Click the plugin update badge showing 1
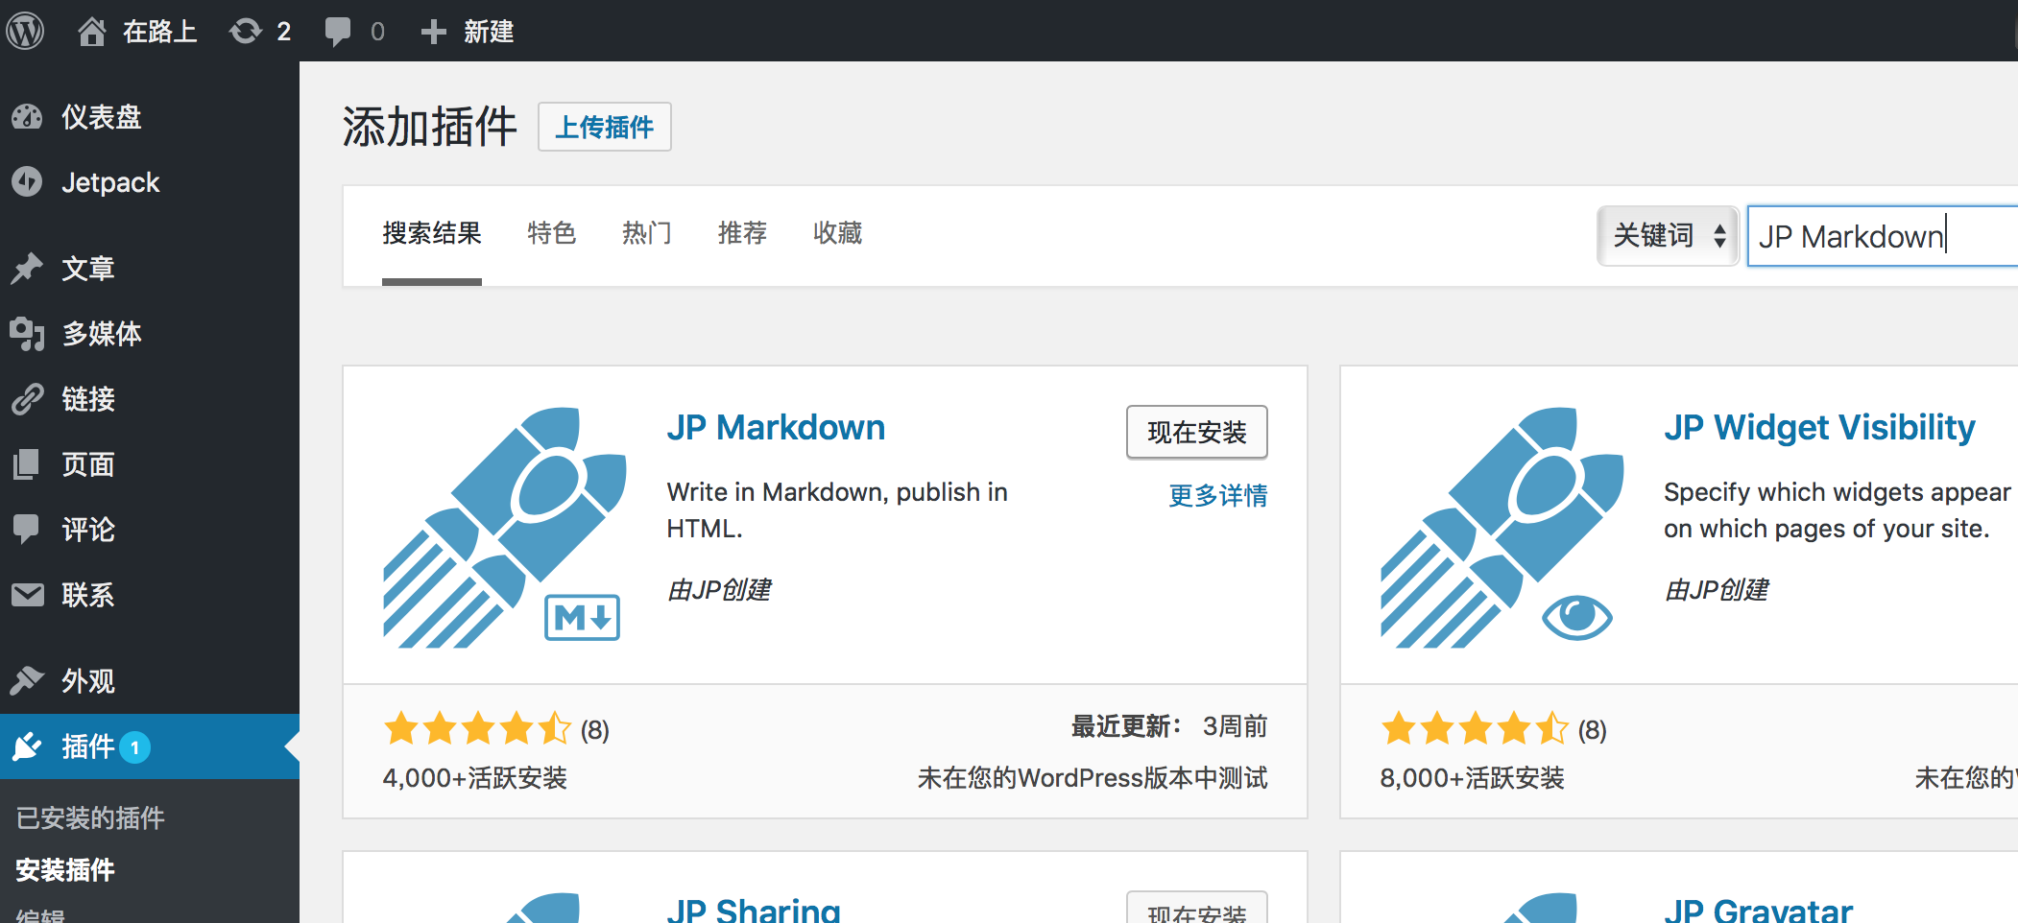Screen dimensions: 2018x923 pyautogui.click(x=135, y=747)
